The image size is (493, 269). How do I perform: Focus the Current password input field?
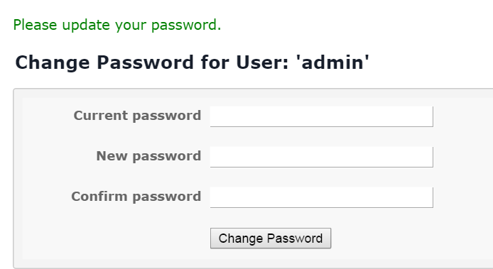[321, 116]
